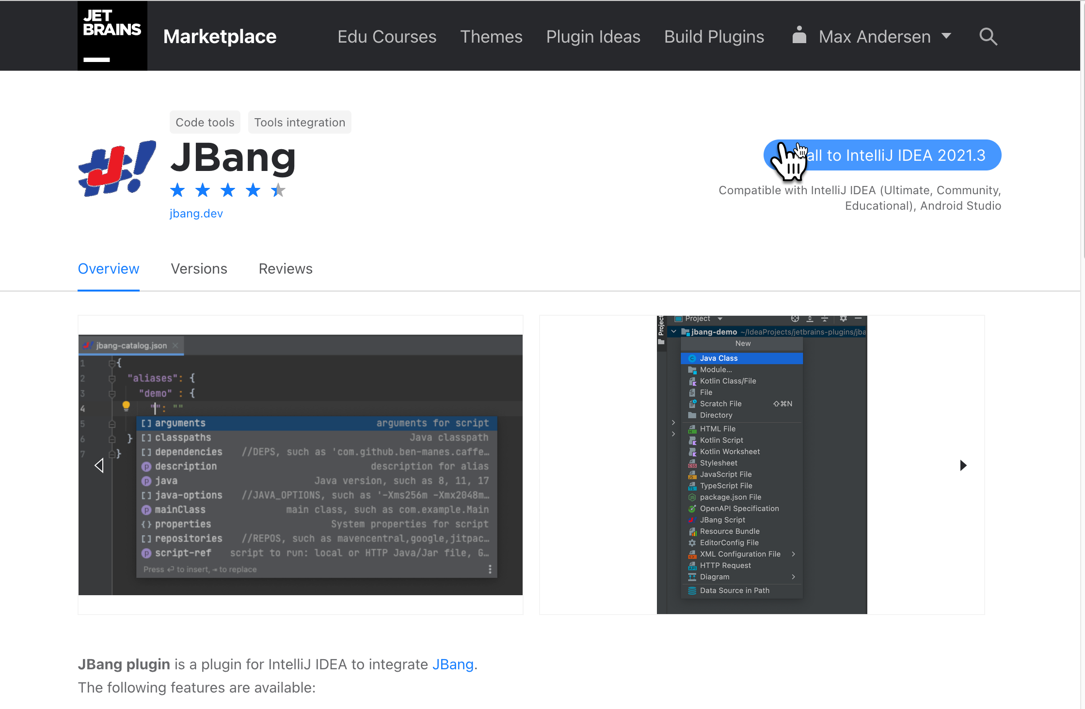Select dependencies completion suggestion

317,452
